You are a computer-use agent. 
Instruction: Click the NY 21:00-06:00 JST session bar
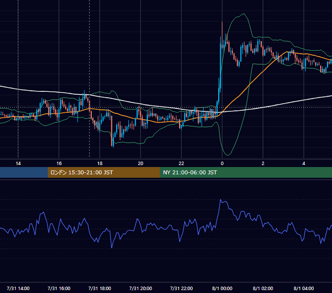[246, 172]
